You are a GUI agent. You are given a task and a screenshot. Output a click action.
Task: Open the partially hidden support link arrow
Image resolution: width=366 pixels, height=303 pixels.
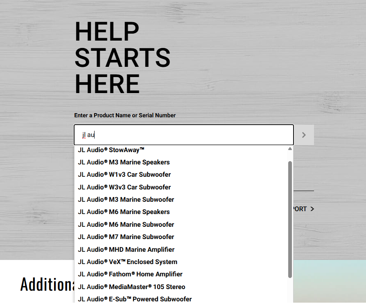coord(312,209)
